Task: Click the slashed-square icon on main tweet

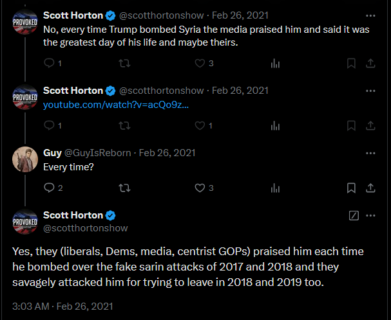Action: coord(354,215)
